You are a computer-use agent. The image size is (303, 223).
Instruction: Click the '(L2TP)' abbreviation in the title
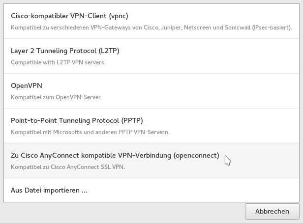click(x=108, y=51)
